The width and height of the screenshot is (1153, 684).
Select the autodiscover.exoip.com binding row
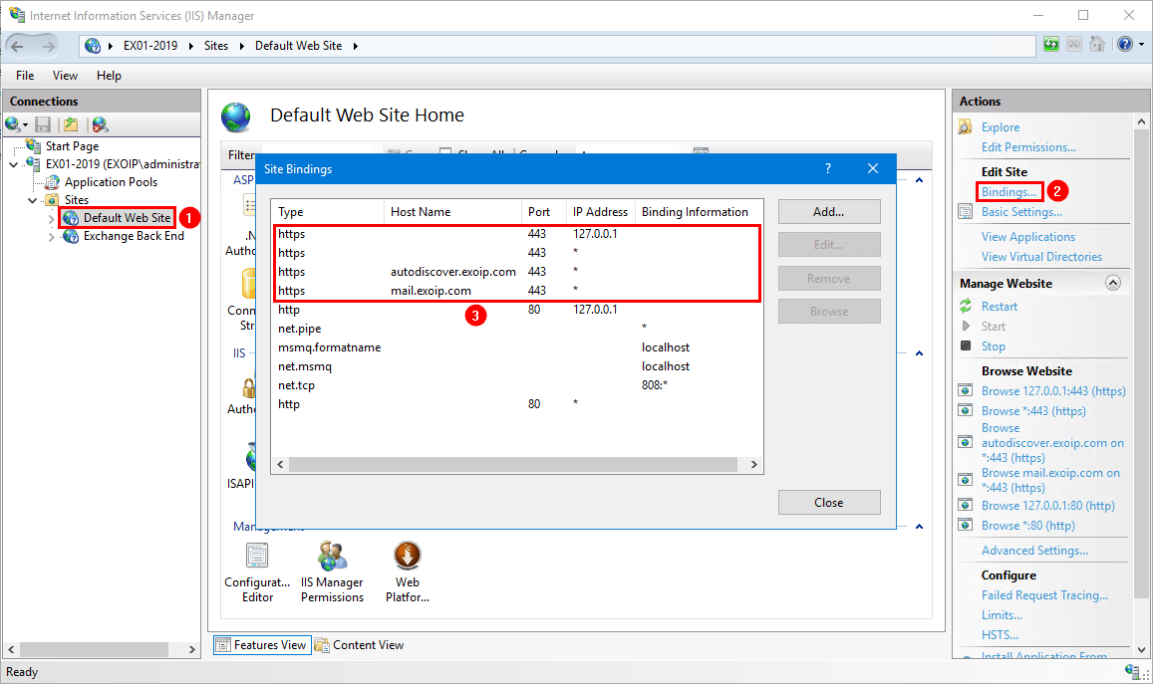(x=517, y=272)
